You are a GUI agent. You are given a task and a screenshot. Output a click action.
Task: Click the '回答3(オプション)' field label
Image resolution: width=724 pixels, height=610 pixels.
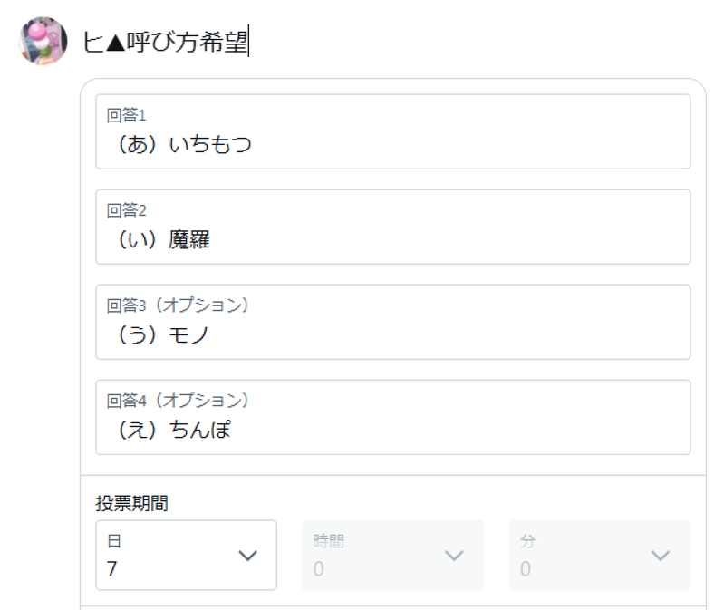(x=178, y=305)
